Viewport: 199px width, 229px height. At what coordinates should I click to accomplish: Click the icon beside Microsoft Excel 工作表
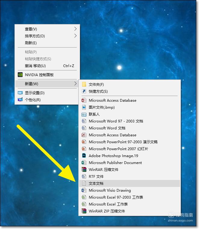[x=84, y=204]
